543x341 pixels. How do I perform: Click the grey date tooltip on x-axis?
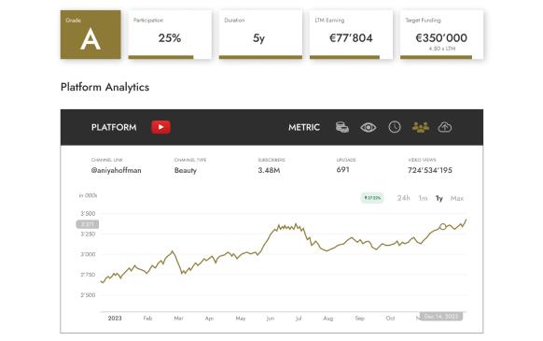click(441, 317)
